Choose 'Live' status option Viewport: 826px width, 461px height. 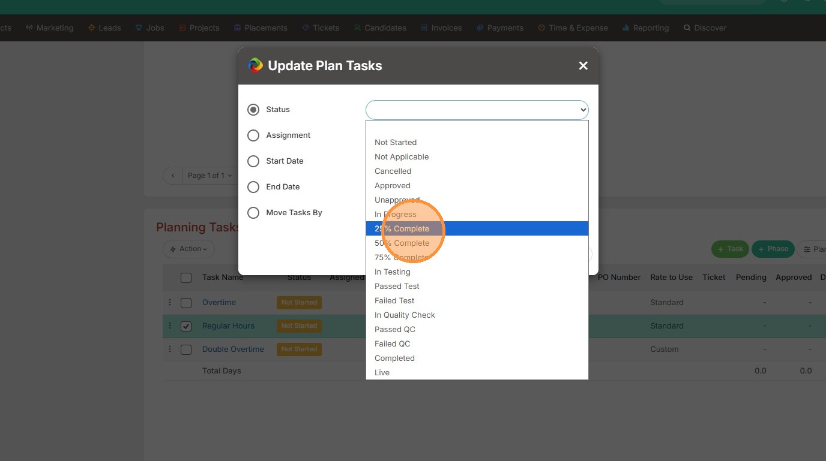[x=477, y=372]
